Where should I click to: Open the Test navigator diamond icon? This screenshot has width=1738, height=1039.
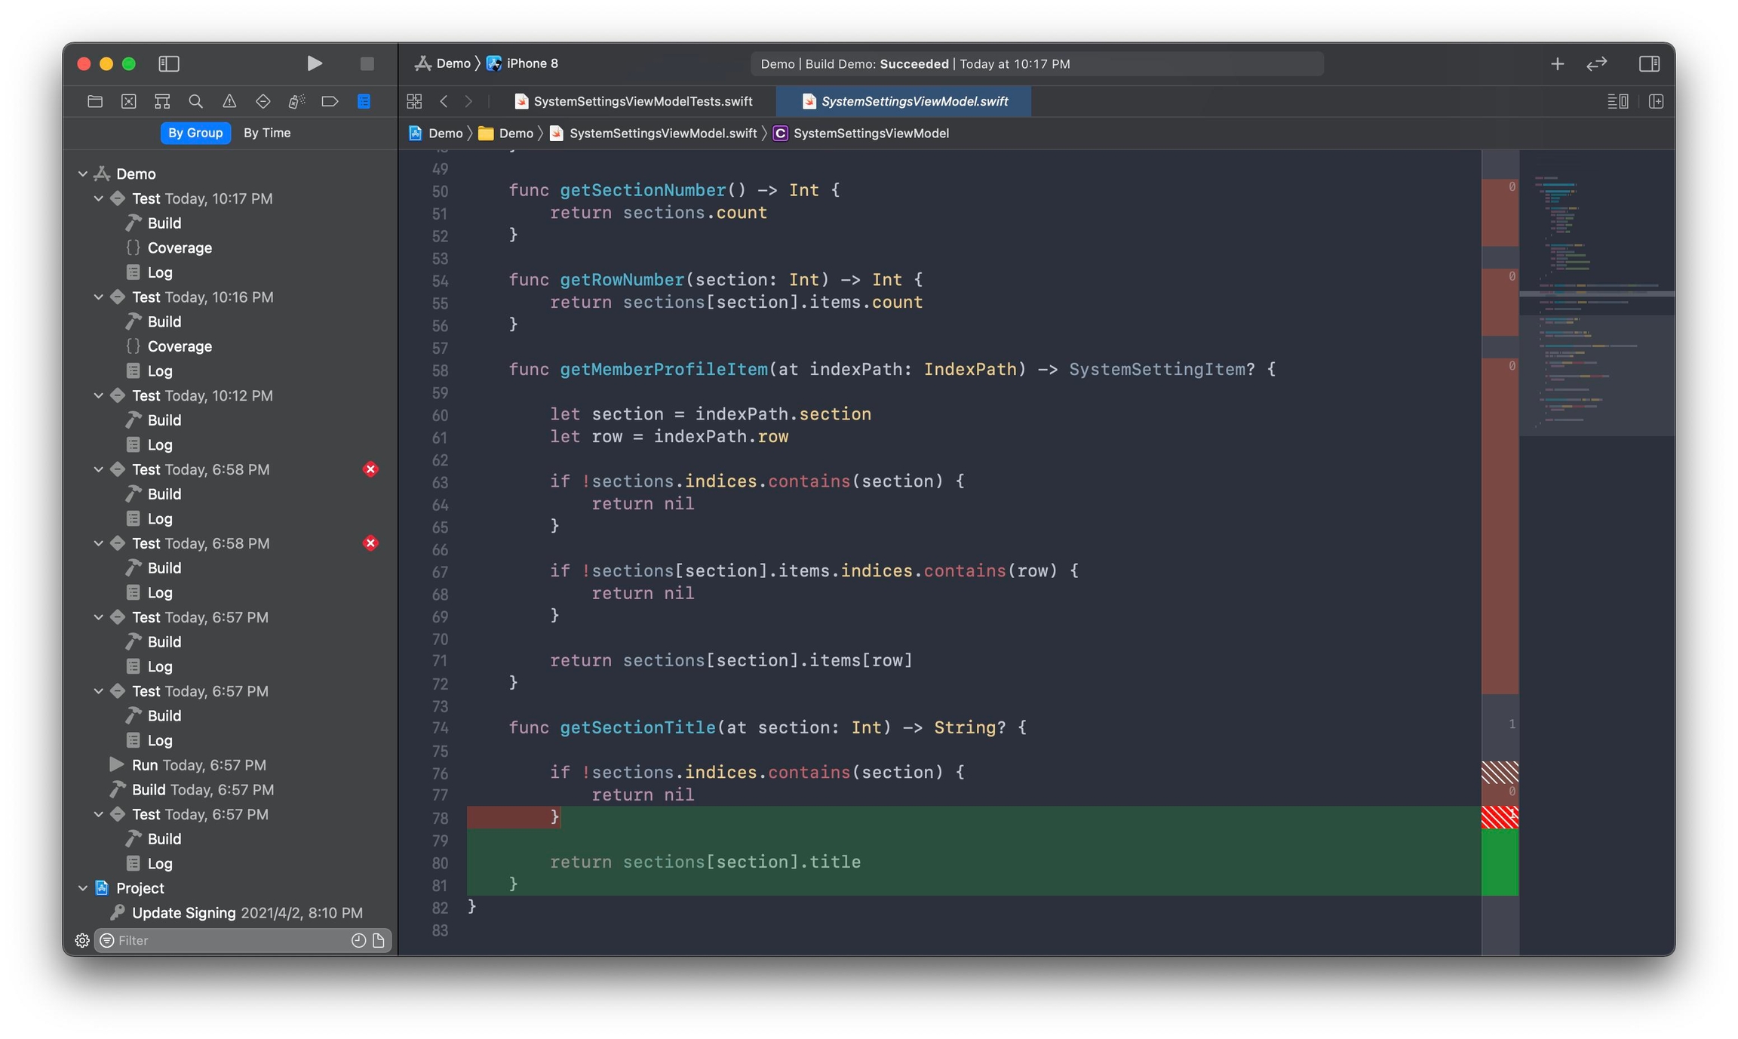point(263,101)
